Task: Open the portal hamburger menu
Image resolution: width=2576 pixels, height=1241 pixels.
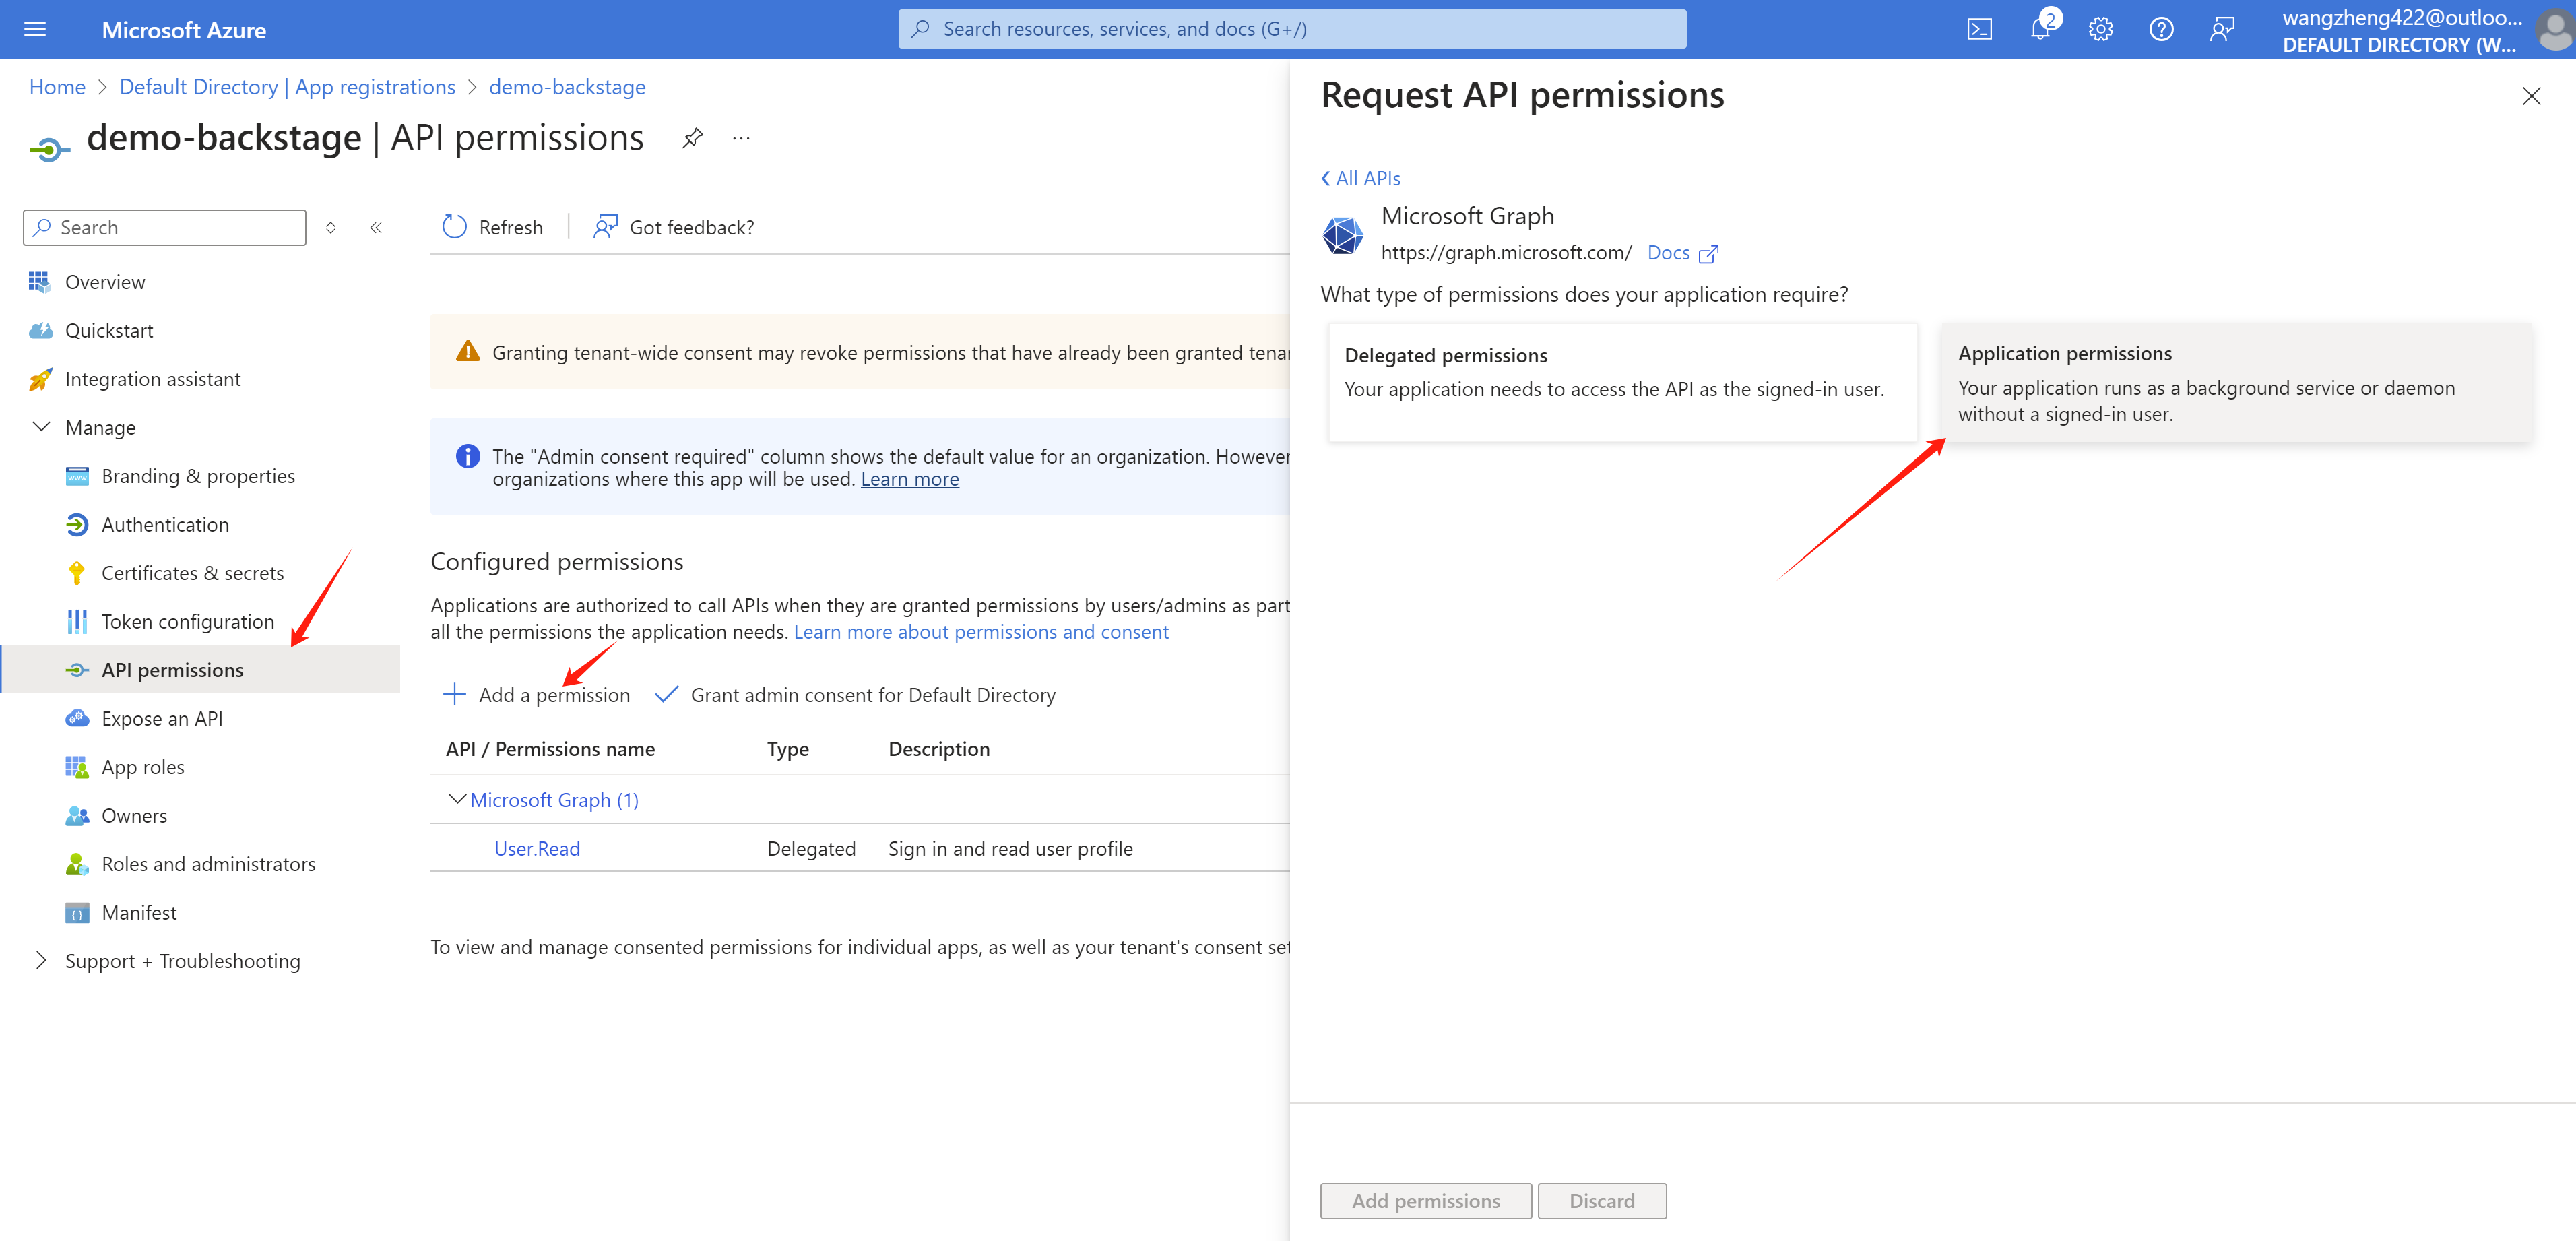Action: [35, 29]
